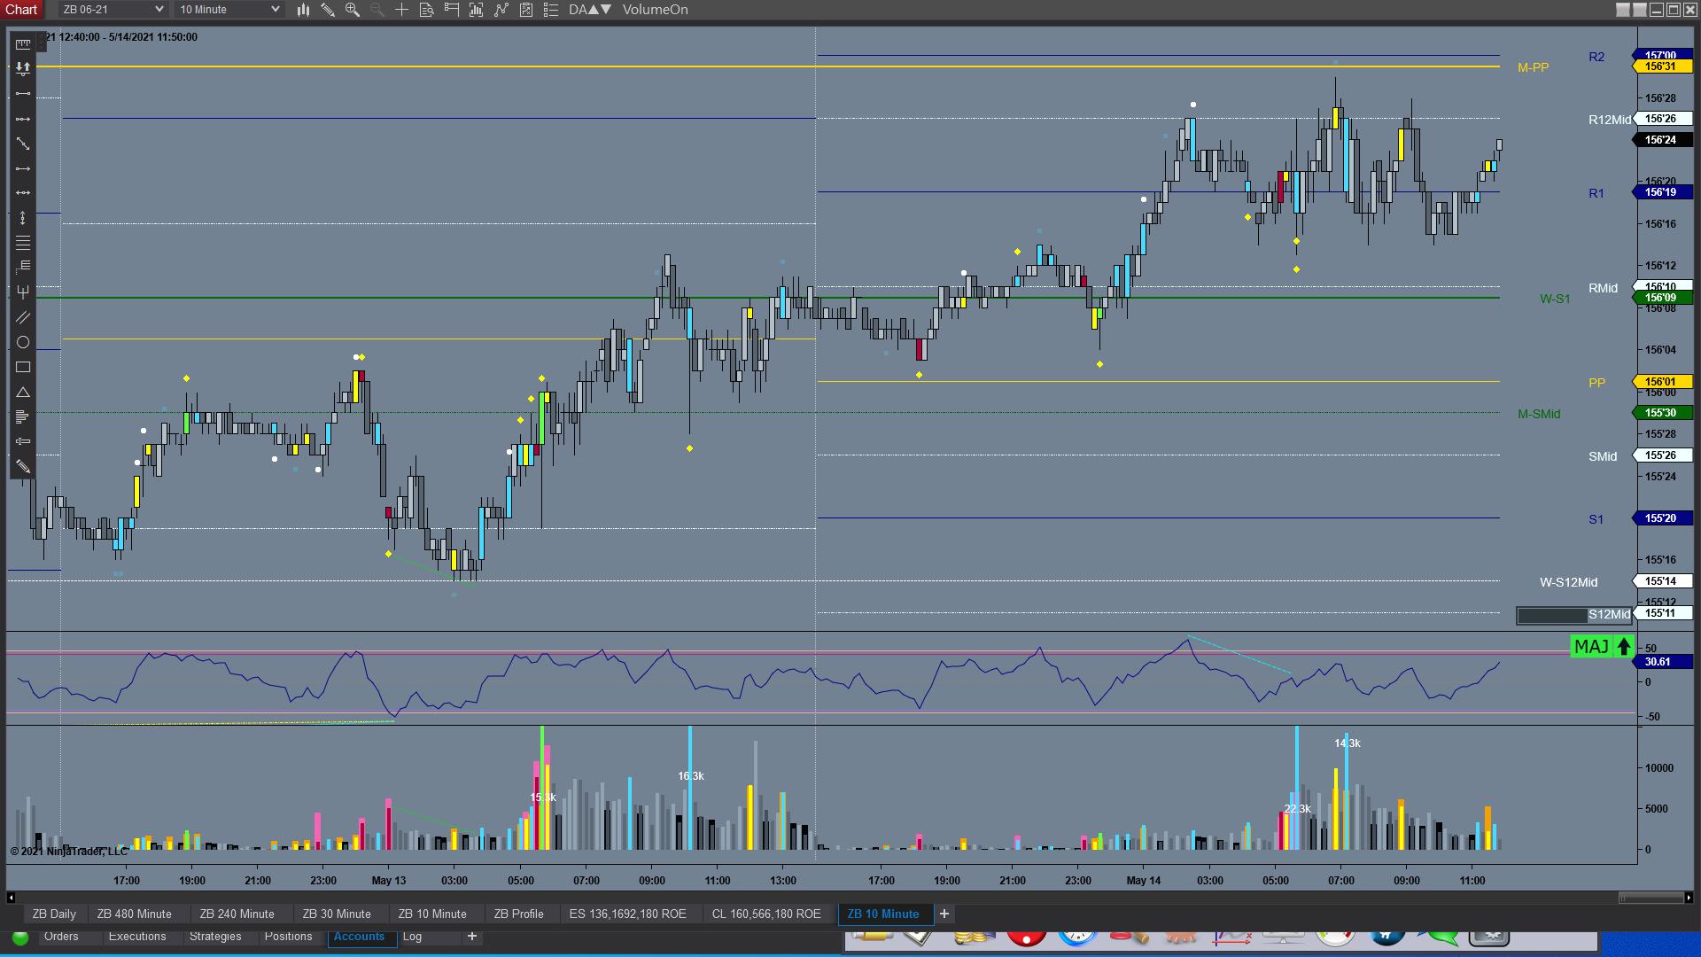Select the crosshair cursor tool
This screenshot has height=957, width=1701.
(x=401, y=10)
